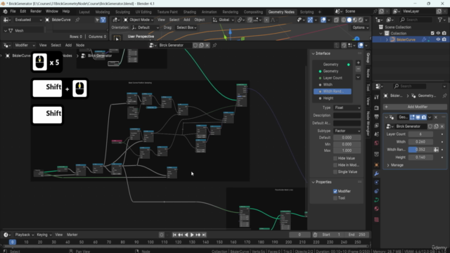Jump to the first frame
Viewport: 450px width, 253px height.
tap(174, 235)
